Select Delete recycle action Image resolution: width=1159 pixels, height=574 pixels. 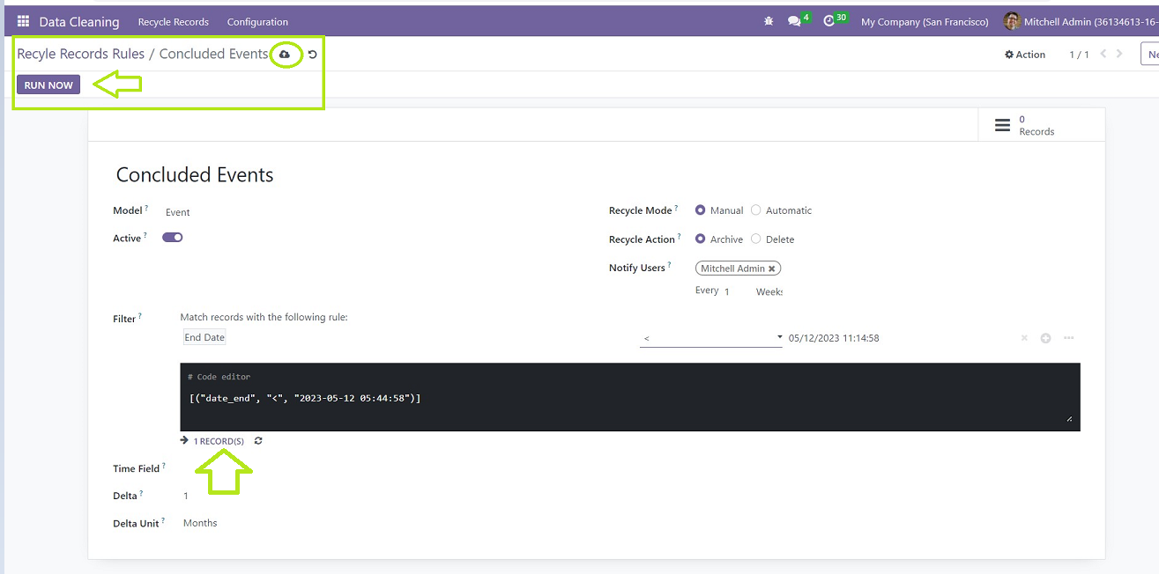click(755, 239)
